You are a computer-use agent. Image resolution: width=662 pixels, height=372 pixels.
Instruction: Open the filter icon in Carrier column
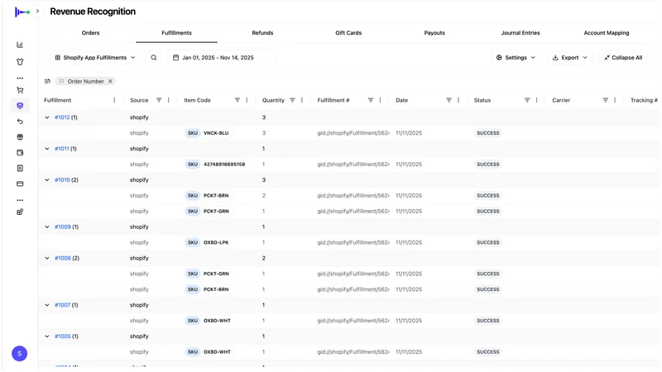click(x=606, y=100)
